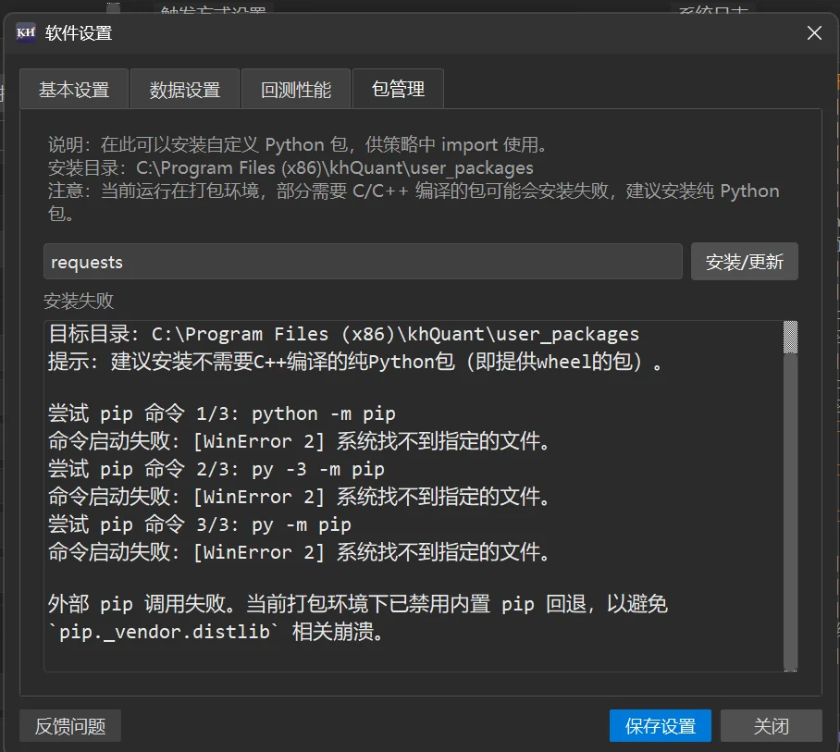Click the 目标目录 line in the log

point(343,334)
